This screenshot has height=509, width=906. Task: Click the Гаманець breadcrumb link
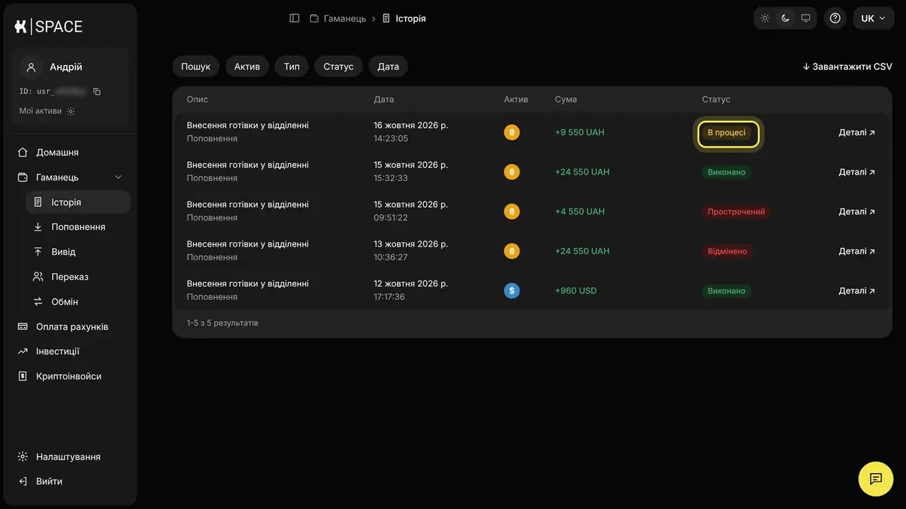pyautogui.click(x=345, y=18)
